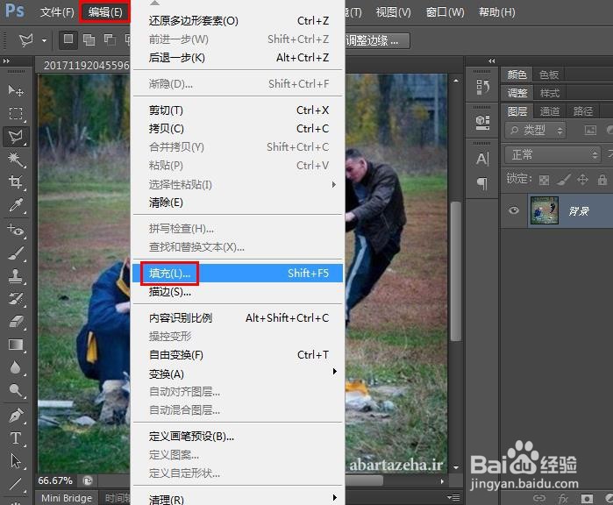The width and height of the screenshot is (613, 505).
Task: Toggle visibility of 背景 layer
Action: pos(514,210)
